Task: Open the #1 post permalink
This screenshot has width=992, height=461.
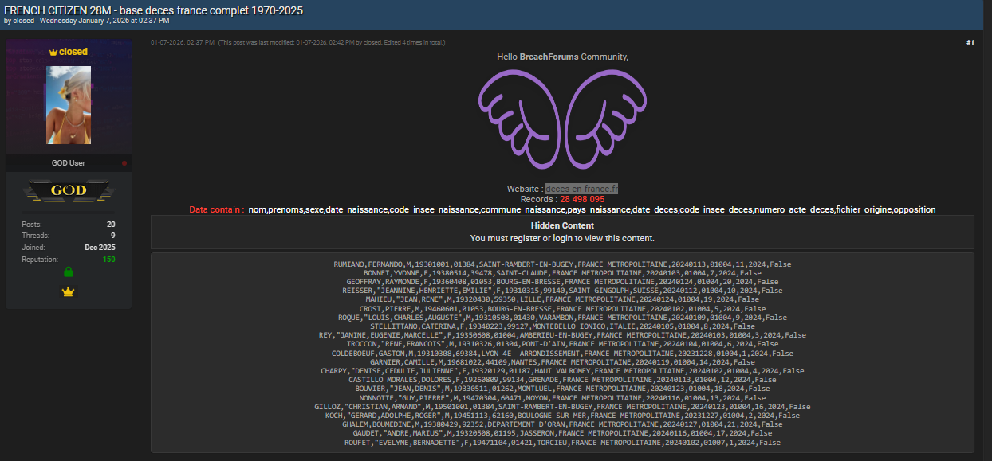Action: 970,42
